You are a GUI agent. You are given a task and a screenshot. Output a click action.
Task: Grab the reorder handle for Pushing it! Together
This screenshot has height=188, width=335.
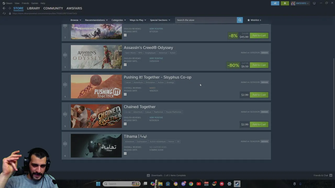(65, 85)
